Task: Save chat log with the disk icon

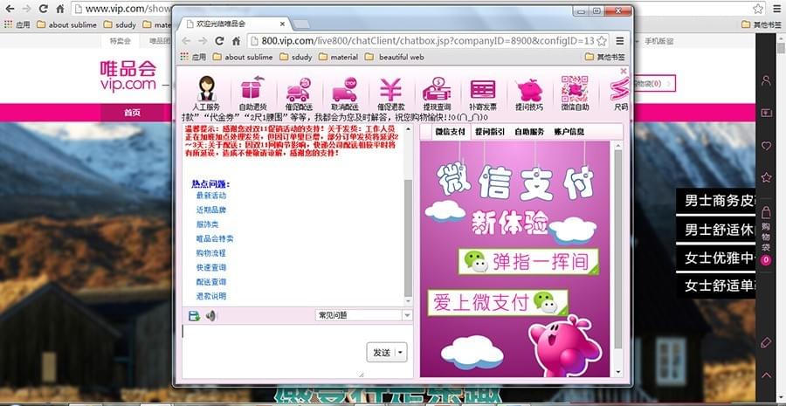Action: tap(194, 316)
